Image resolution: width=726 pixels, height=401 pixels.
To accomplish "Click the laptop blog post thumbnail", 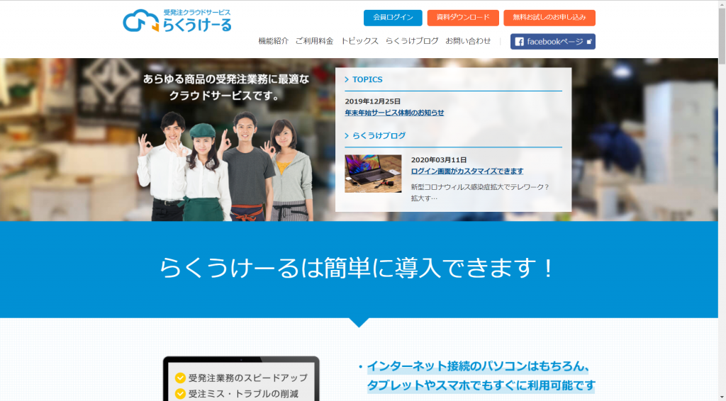I will (x=373, y=174).
